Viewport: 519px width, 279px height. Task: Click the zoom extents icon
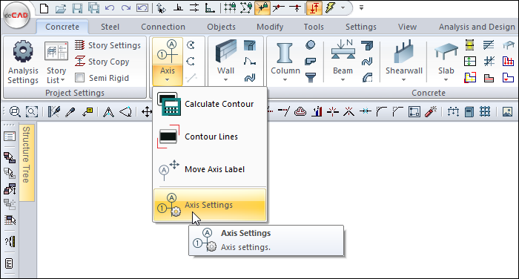pos(32,111)
